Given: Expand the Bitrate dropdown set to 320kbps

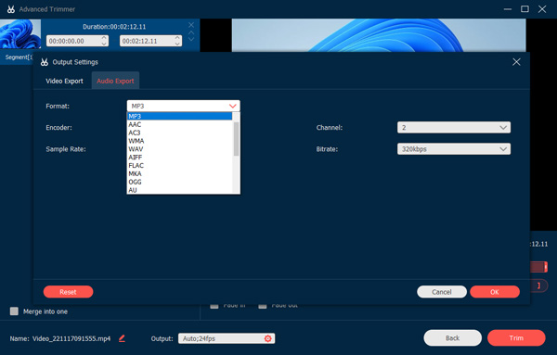Looking at the screenshot, I should pyautogui.click(x=454, y=149).
